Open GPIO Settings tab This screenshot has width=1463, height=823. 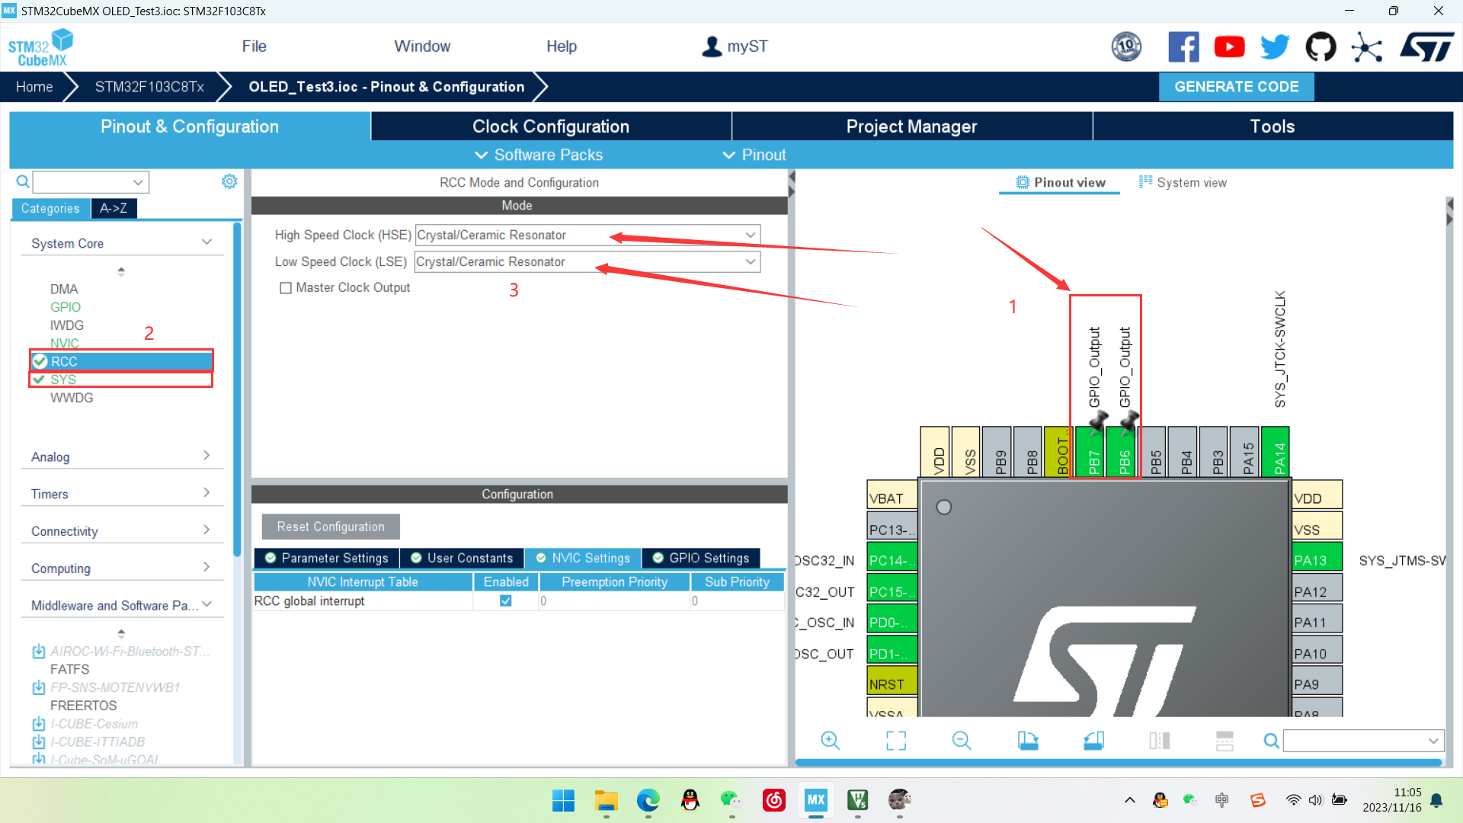tap(701, 558)
